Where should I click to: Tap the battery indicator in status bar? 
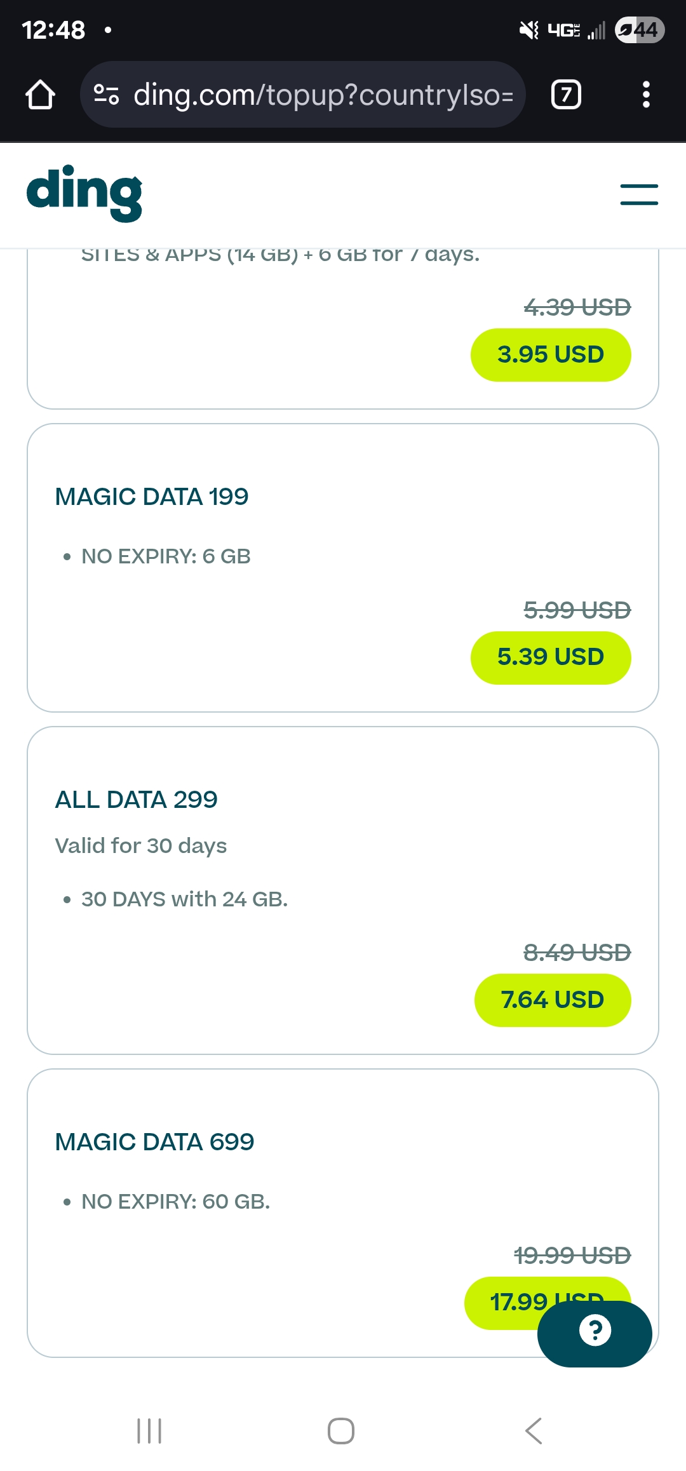click(639, 30)
